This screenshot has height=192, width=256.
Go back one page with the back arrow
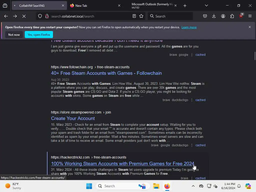pyautogui.click(x=6, y=16)
